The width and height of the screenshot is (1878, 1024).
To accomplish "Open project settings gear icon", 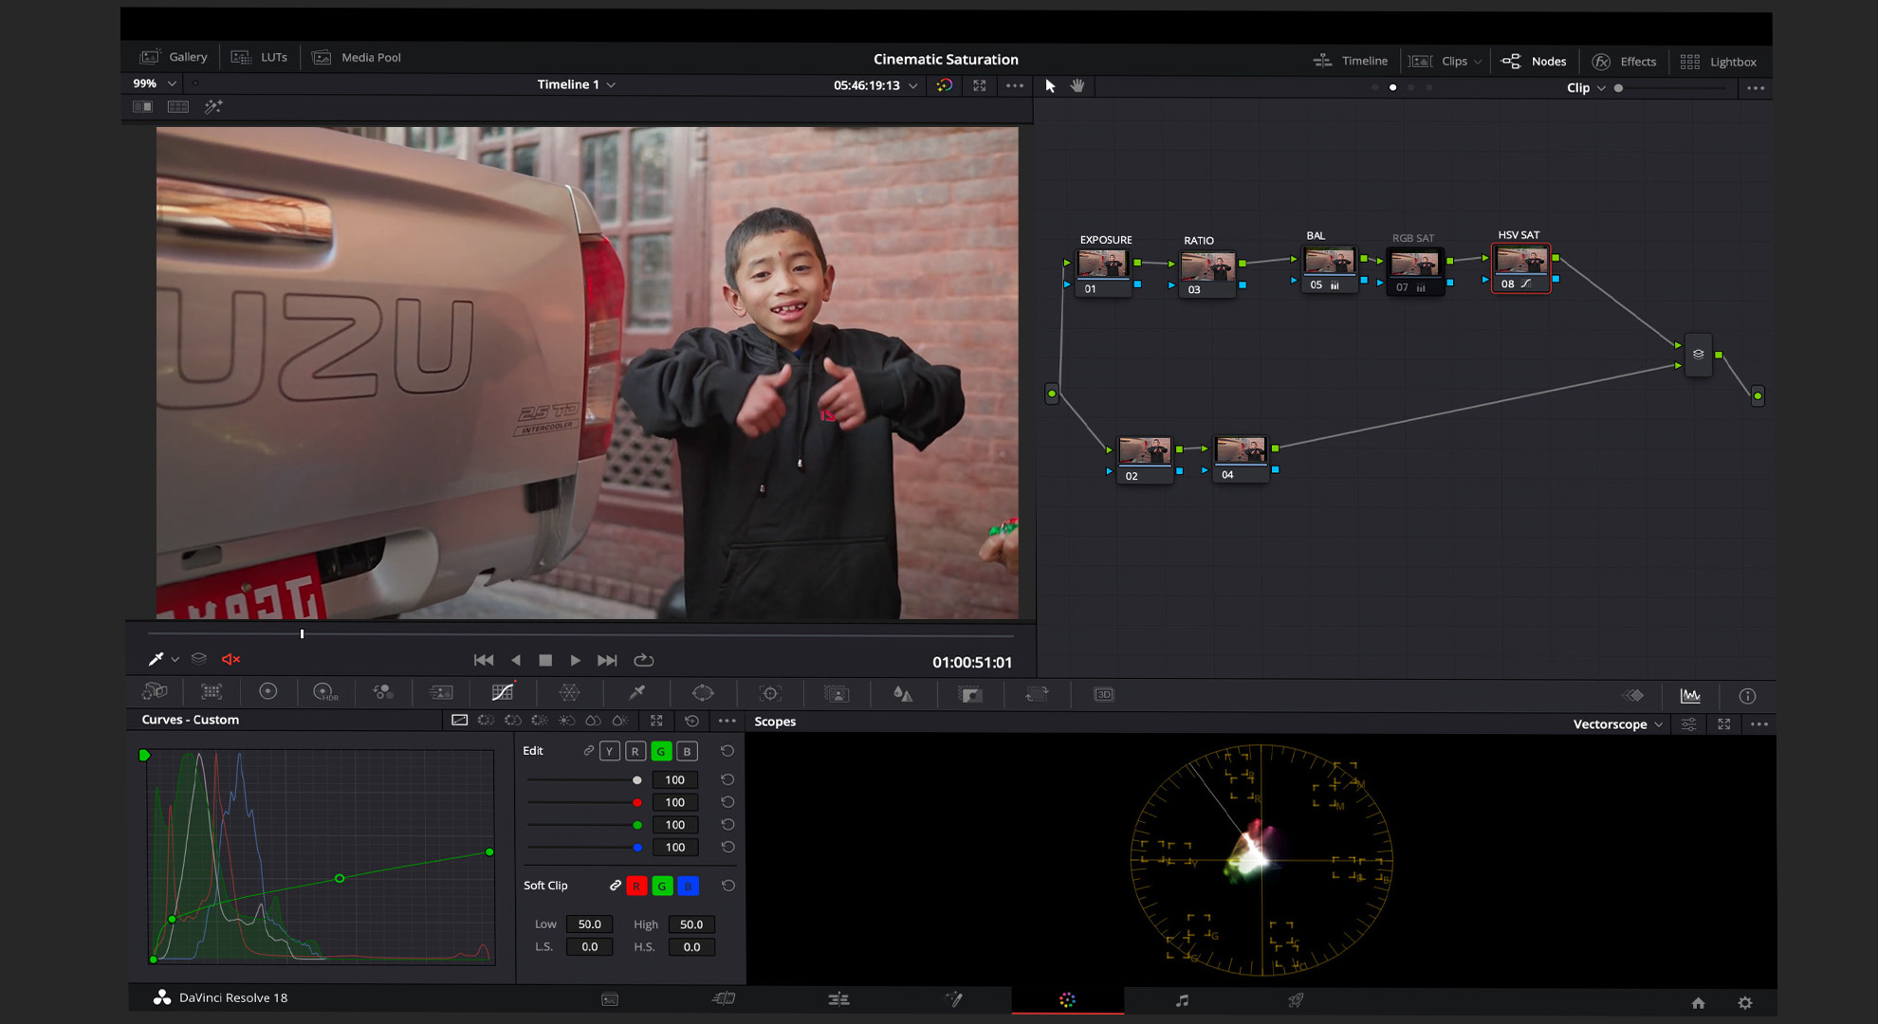I will [x=1744, y=1002].
